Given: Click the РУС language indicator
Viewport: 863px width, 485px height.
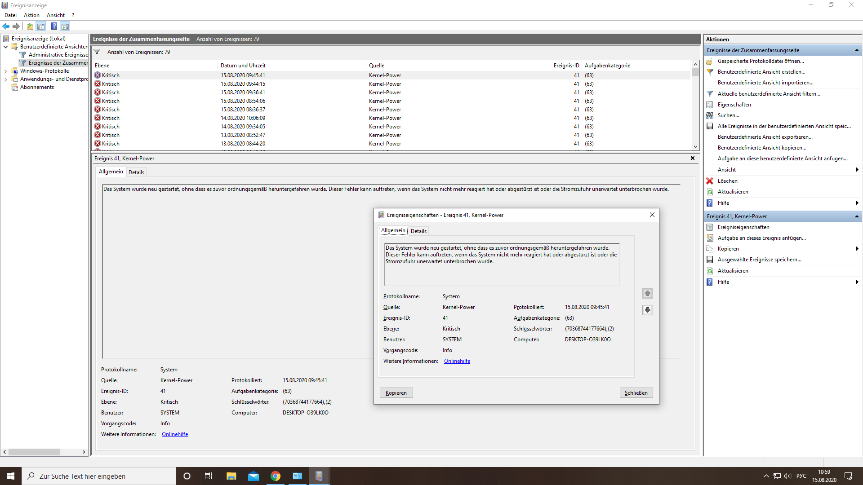Looking at the screenshot, I should tap(801, 476).
